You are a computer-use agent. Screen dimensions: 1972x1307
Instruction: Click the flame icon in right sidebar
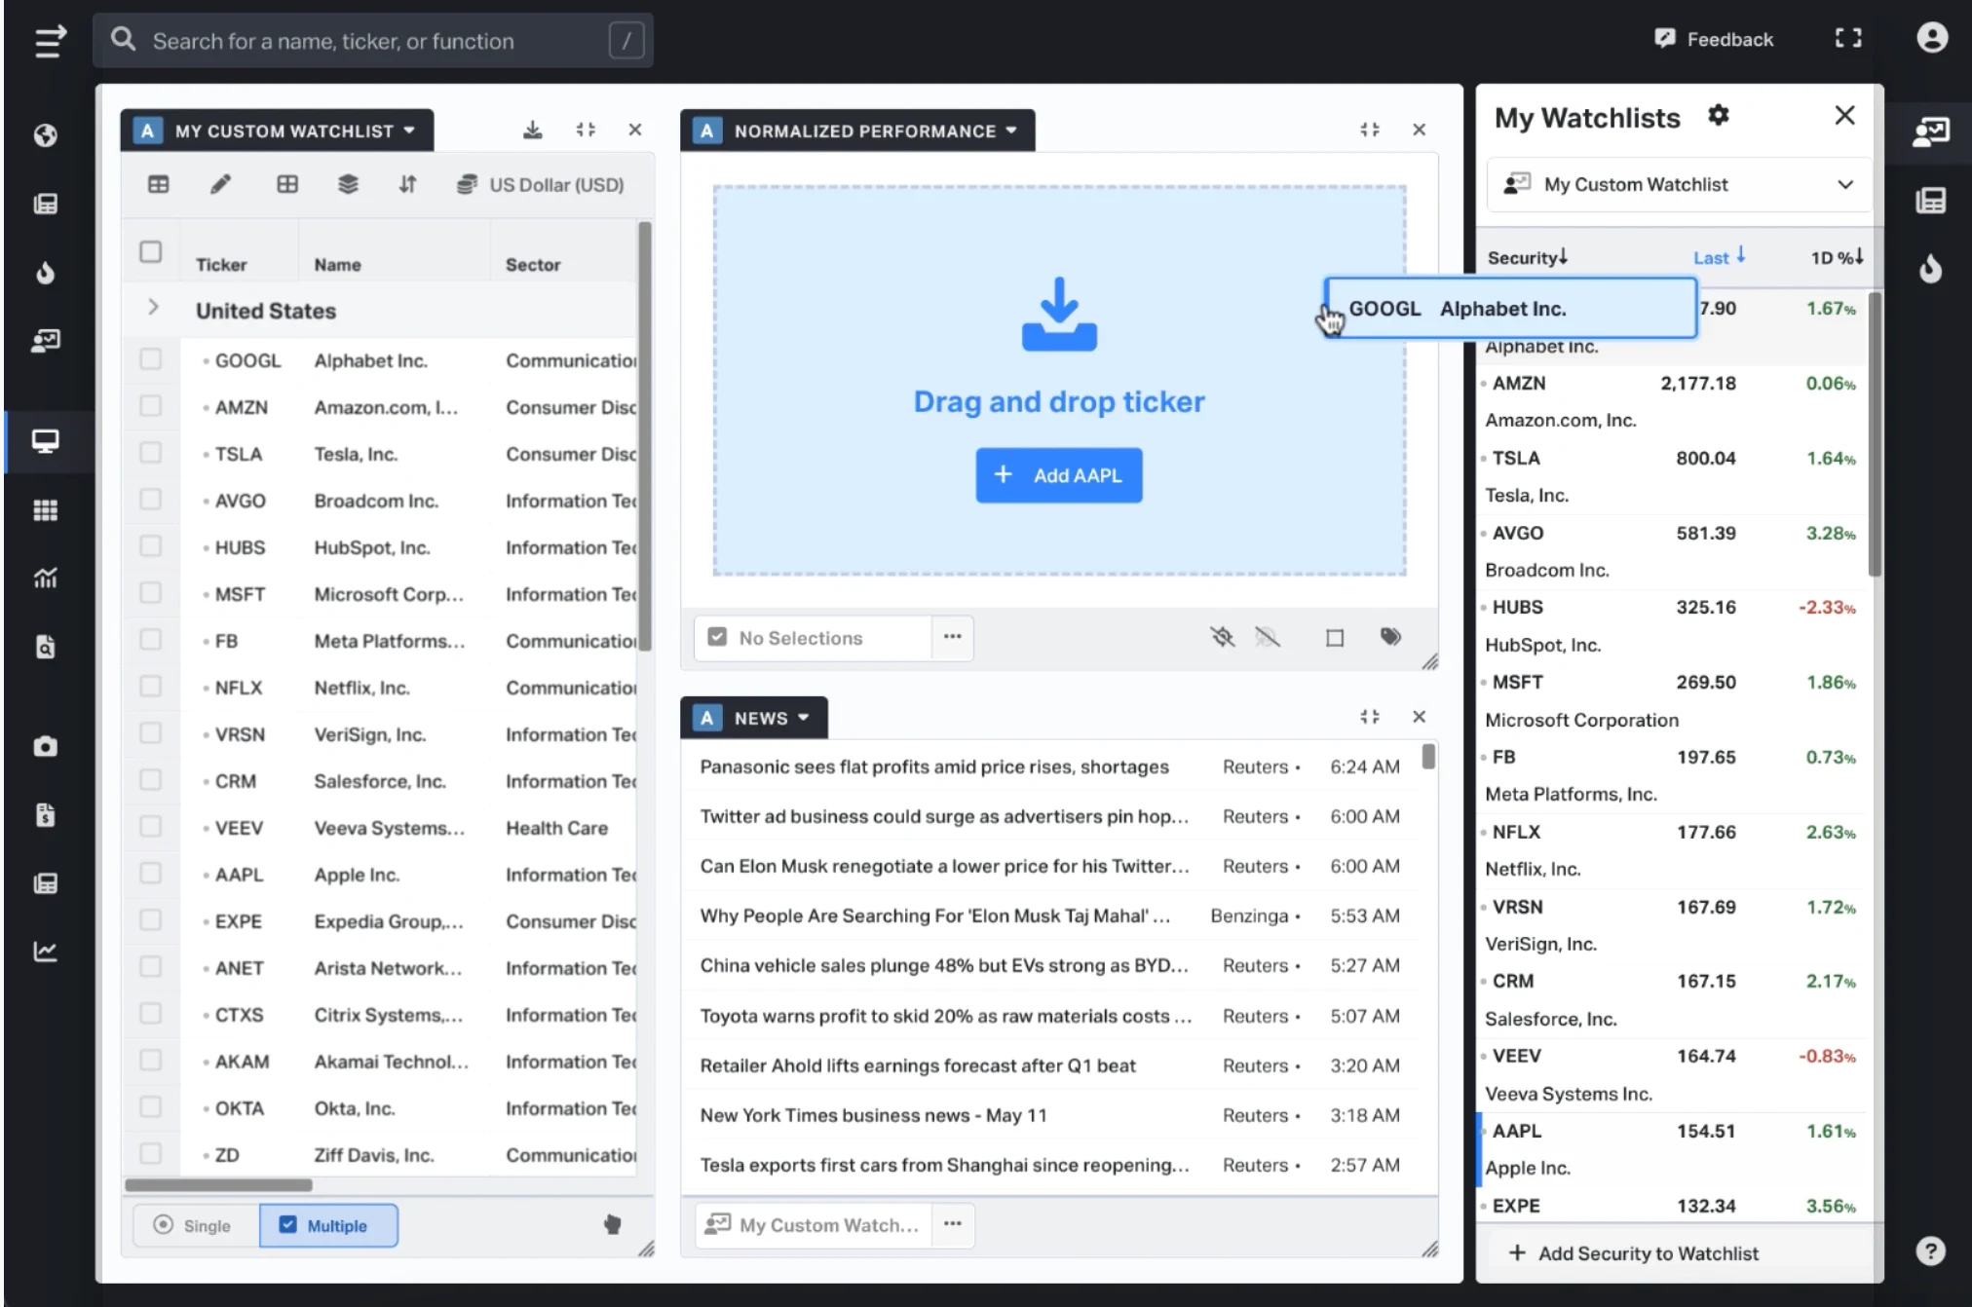click(x=1930, y=269)
